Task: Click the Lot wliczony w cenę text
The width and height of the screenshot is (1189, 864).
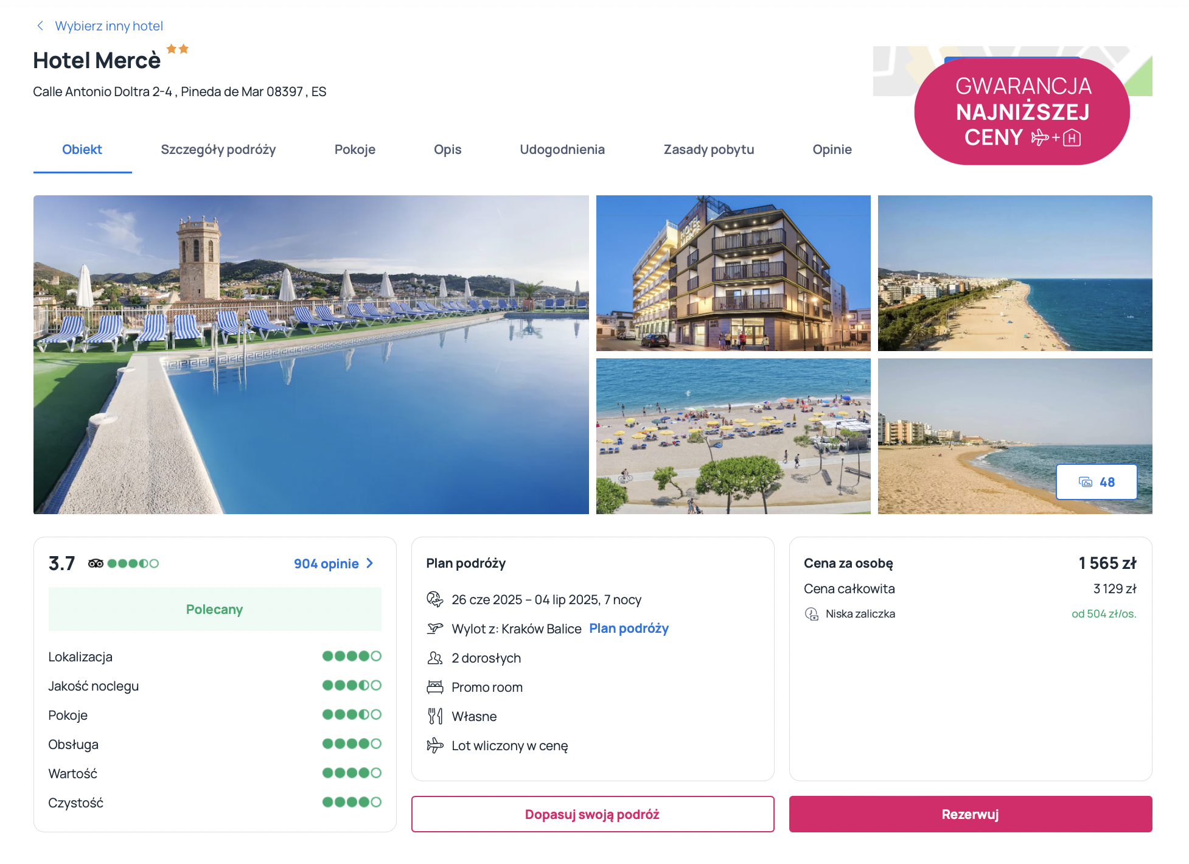Action: click(510, 746)
